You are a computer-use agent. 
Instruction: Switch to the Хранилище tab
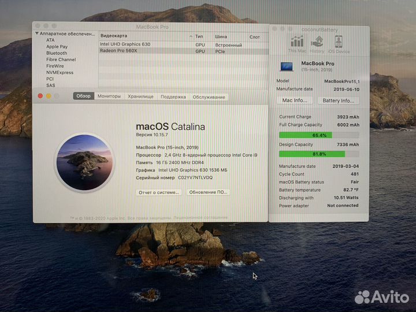click(140, 96)
